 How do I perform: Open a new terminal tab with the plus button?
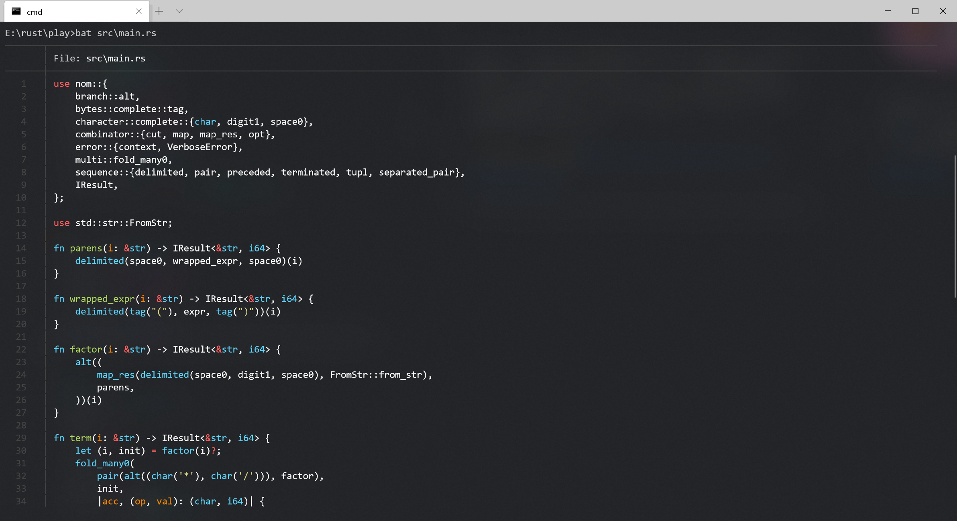159,11
